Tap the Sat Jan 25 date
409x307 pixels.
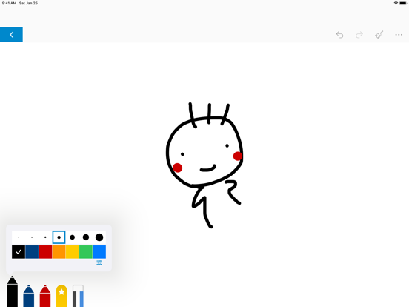(28, 3)
